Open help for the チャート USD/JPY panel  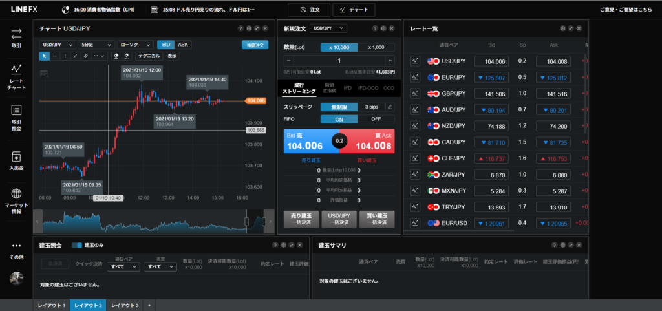240,28
